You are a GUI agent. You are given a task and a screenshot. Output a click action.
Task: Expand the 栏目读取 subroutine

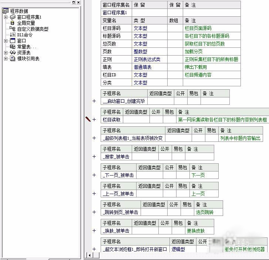tap(94, 120)
